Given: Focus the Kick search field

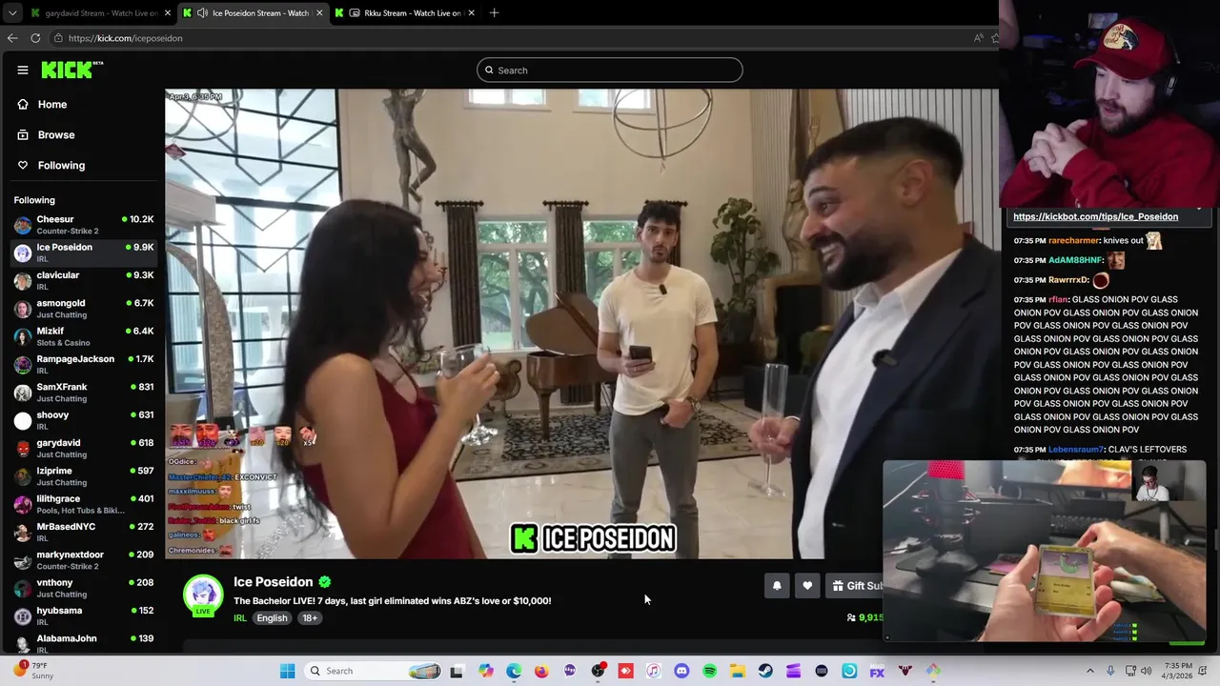Looking at the screenshot, I should click(x=610, y=70).
